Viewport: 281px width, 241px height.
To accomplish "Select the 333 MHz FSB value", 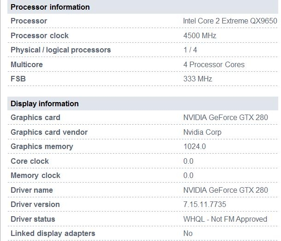I will pyautogui.click(x=198, y=79).
